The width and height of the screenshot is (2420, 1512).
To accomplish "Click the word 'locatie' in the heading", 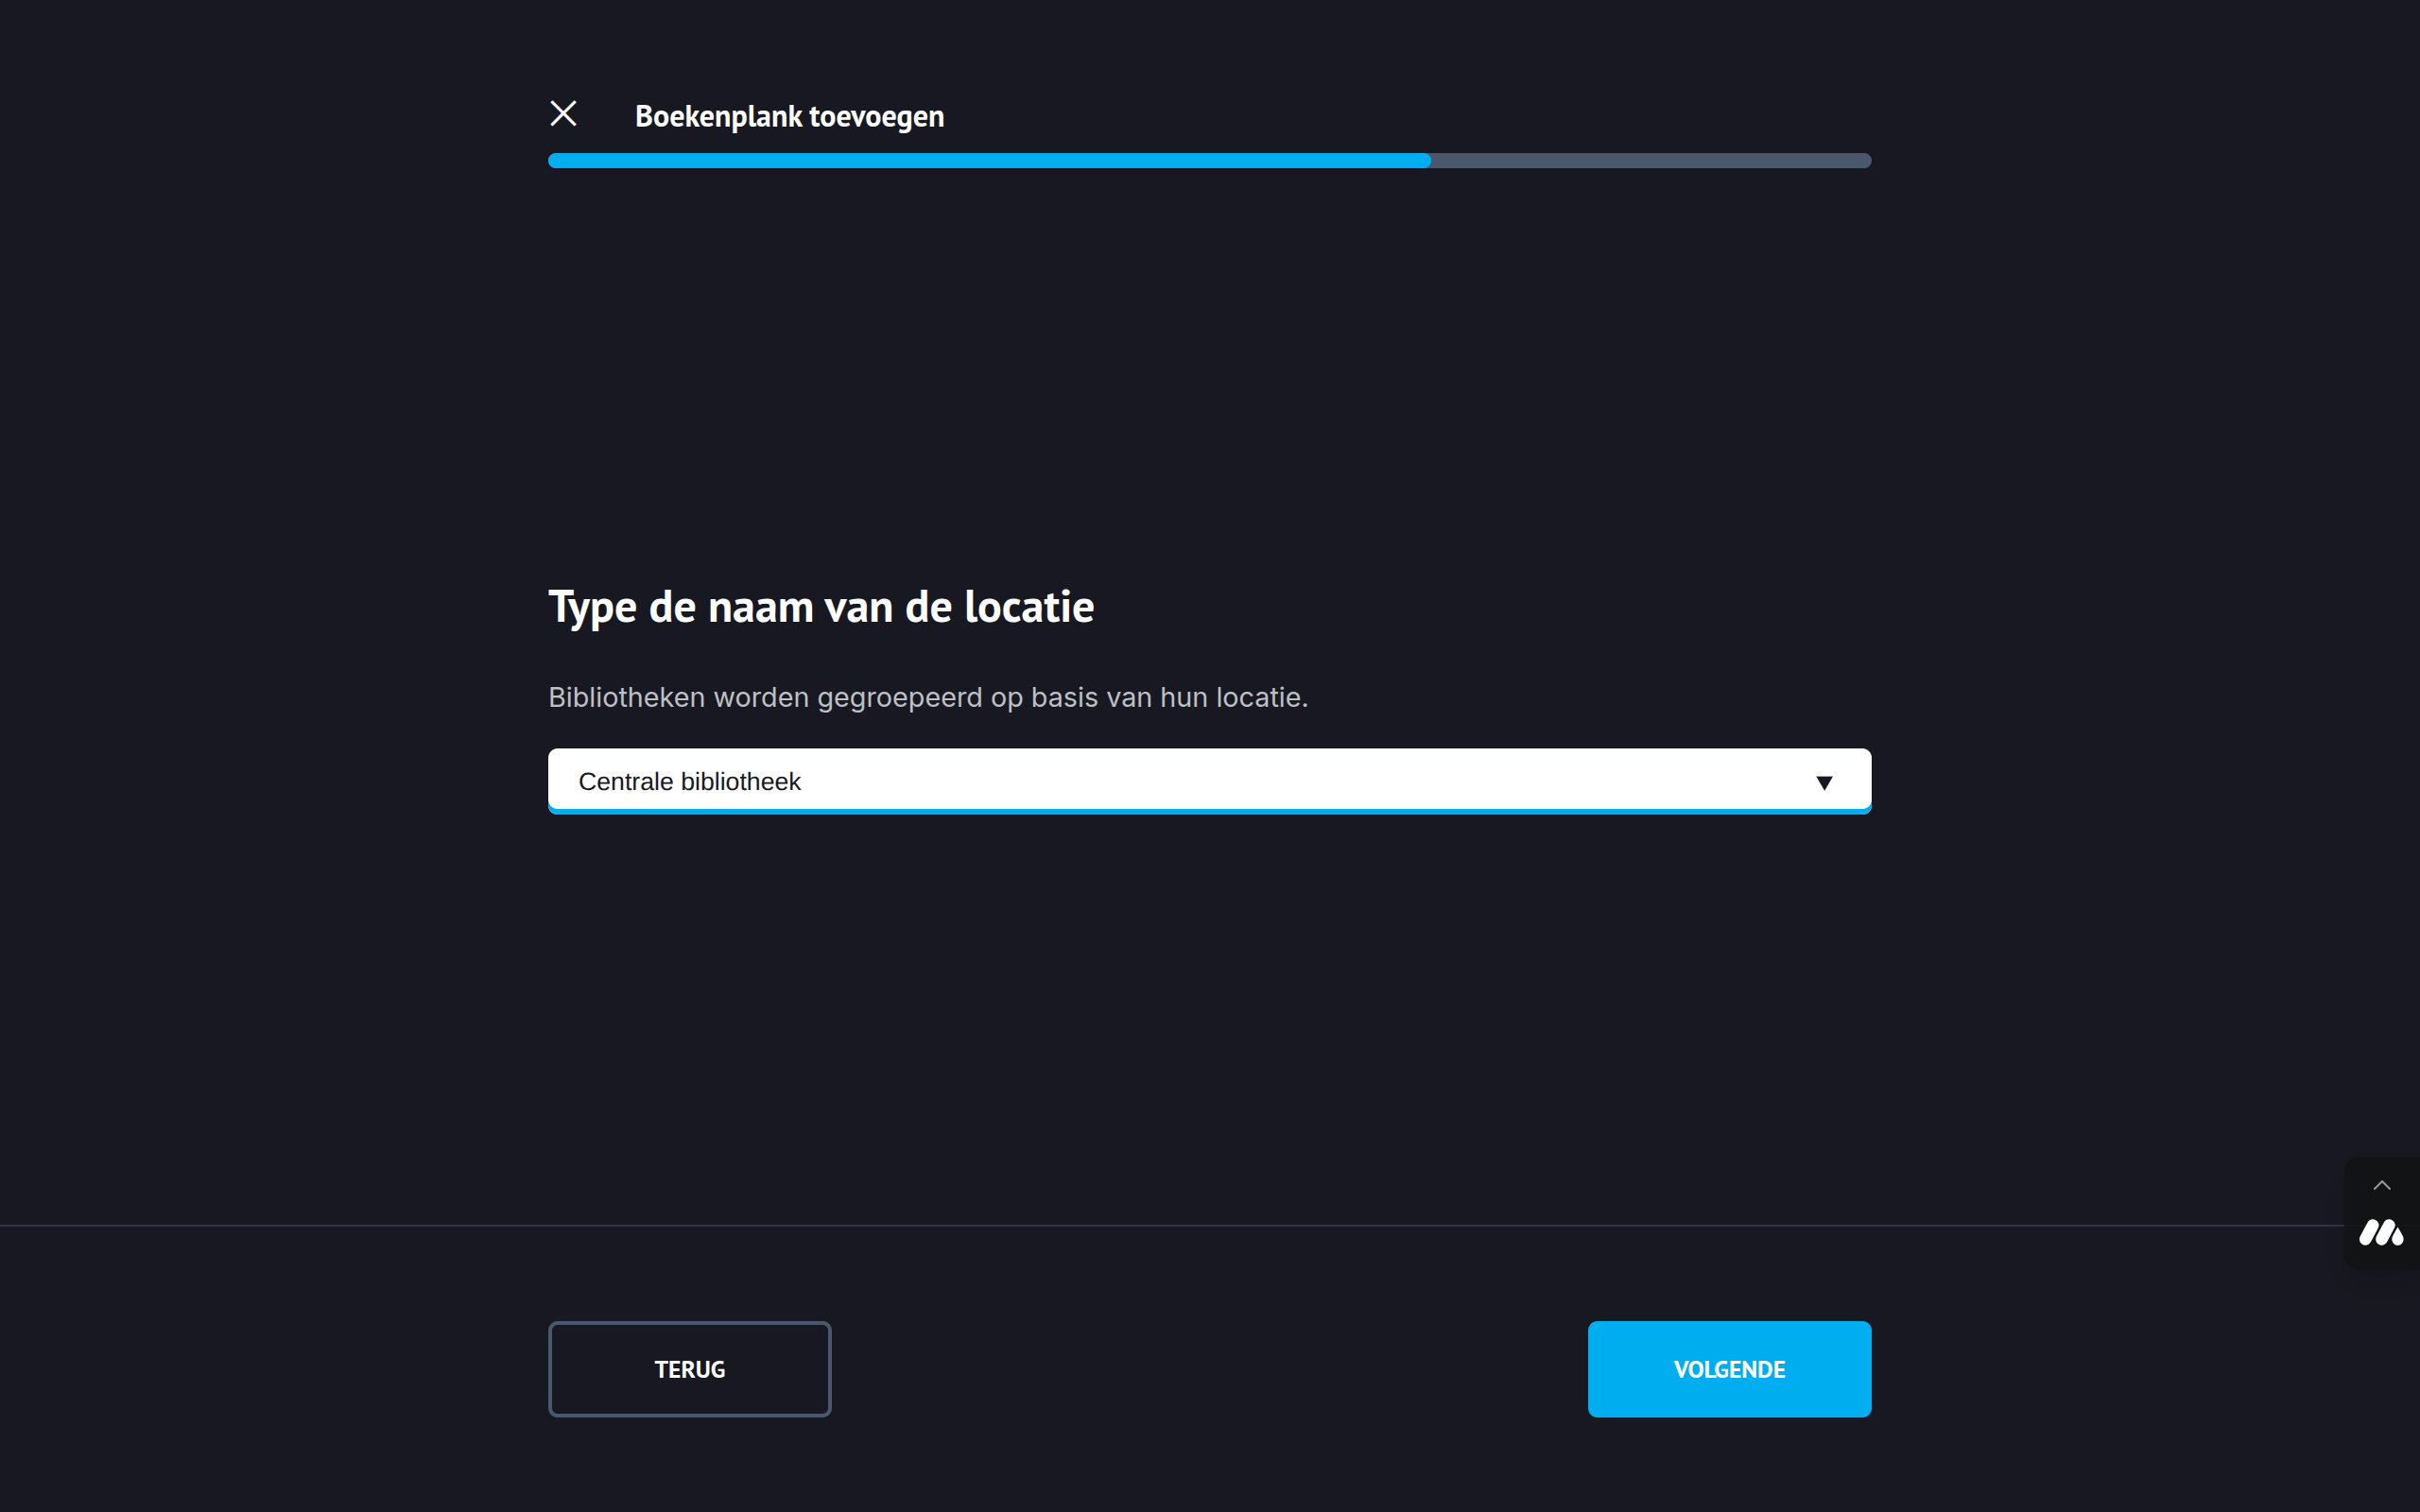I will pyautogui.click(x=1029, y=607).
